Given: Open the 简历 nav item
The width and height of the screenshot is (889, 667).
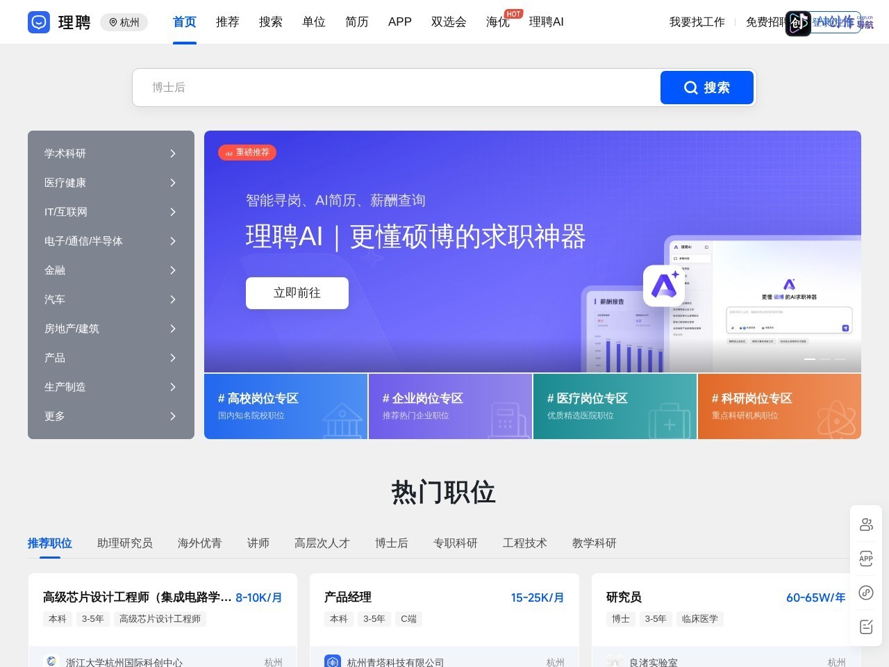Looking at the screenshot, I should tap(357, 22).
